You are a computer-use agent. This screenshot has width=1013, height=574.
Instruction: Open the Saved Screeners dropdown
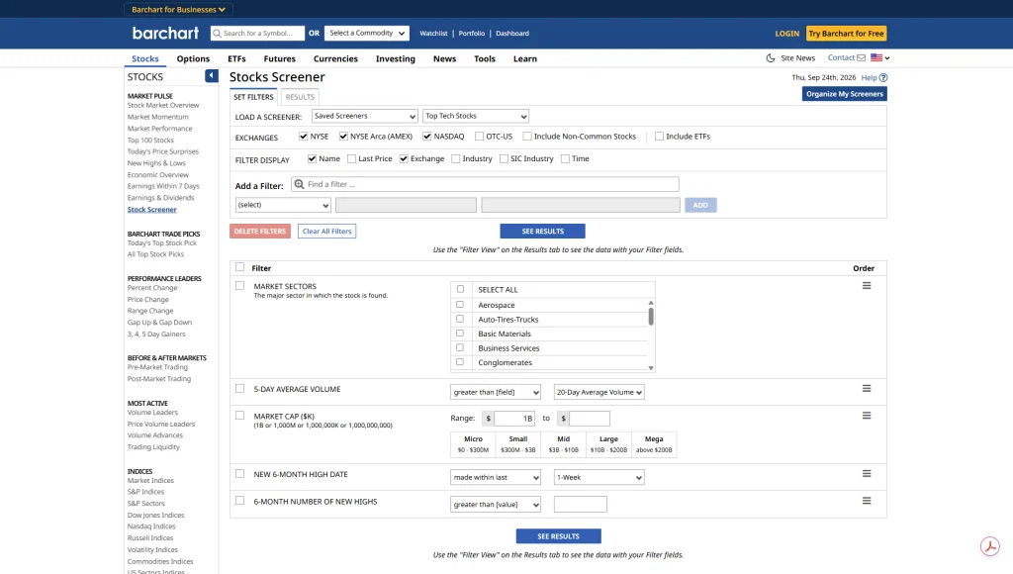pyautogui.click(x=364, y=117)
